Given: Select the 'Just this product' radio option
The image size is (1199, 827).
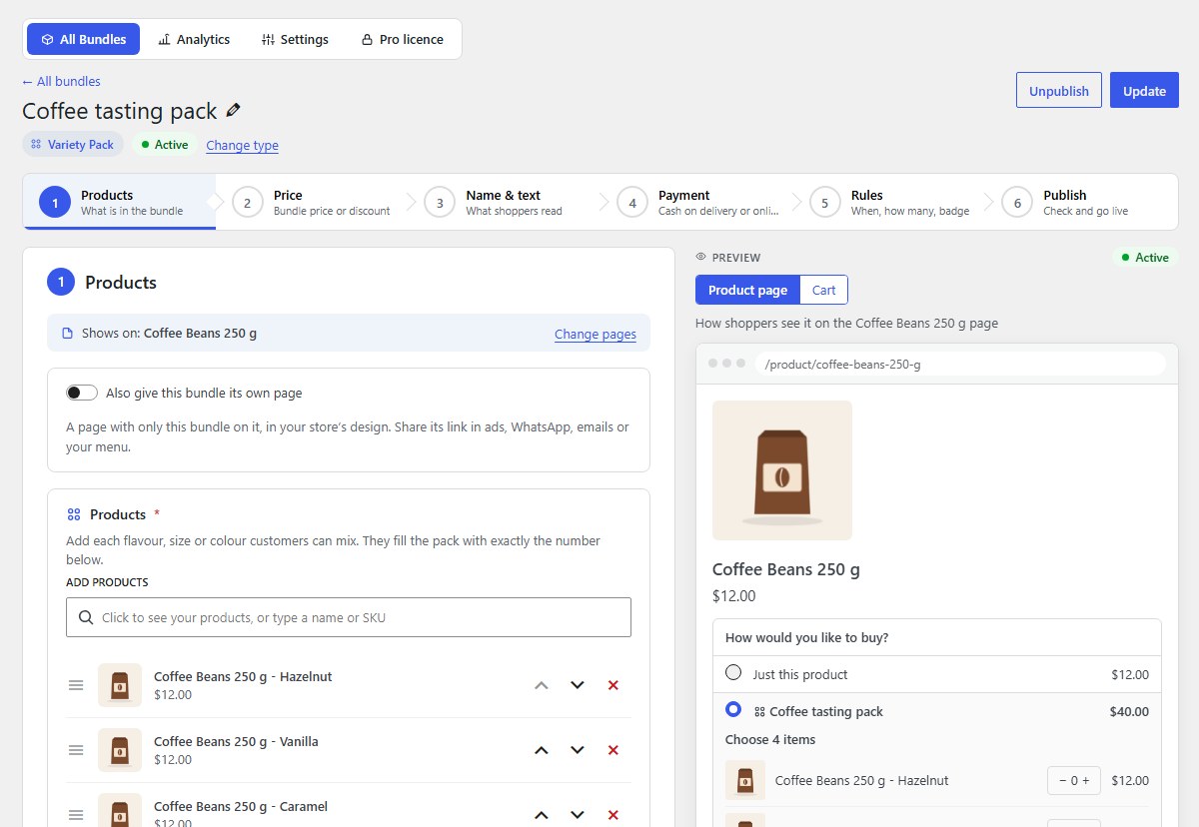Looking at the screenshot, I should coord(733,673).
